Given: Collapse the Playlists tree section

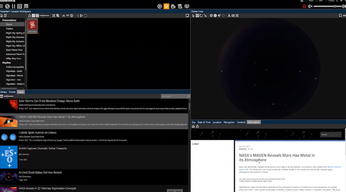Looking at the screenshot, I should point(6,63).
